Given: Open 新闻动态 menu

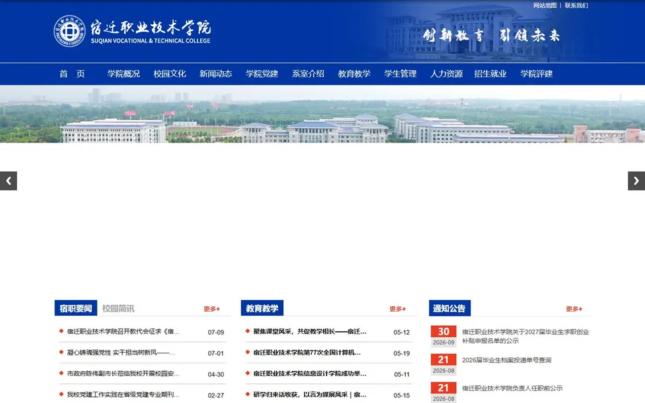Looking at the screenshot, I should 216,74.
